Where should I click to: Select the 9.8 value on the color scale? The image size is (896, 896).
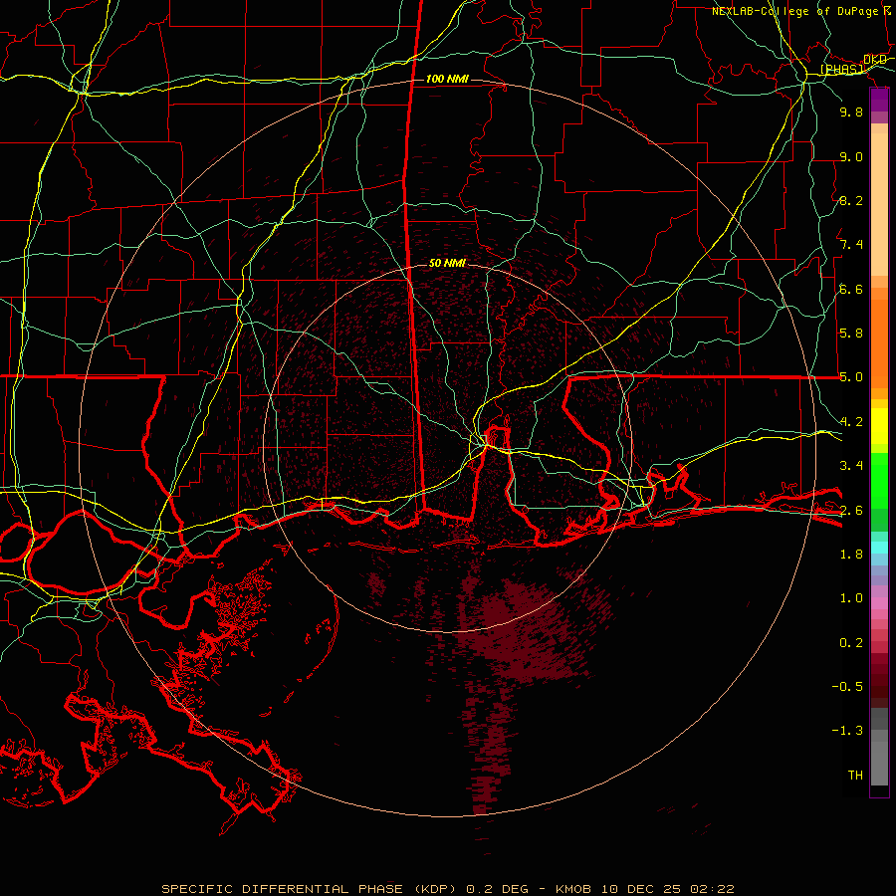click(x=851, y=112)
